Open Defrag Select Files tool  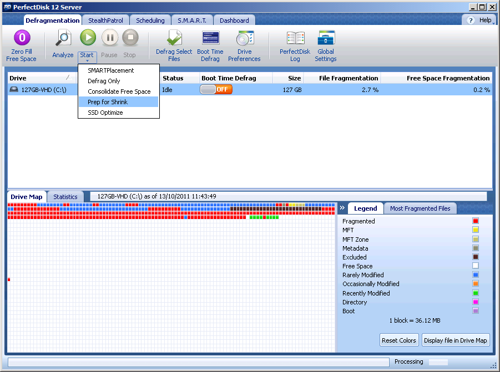click(x=174, y=46)
